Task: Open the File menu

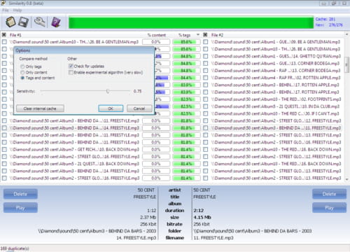Action: click(6, 10)
